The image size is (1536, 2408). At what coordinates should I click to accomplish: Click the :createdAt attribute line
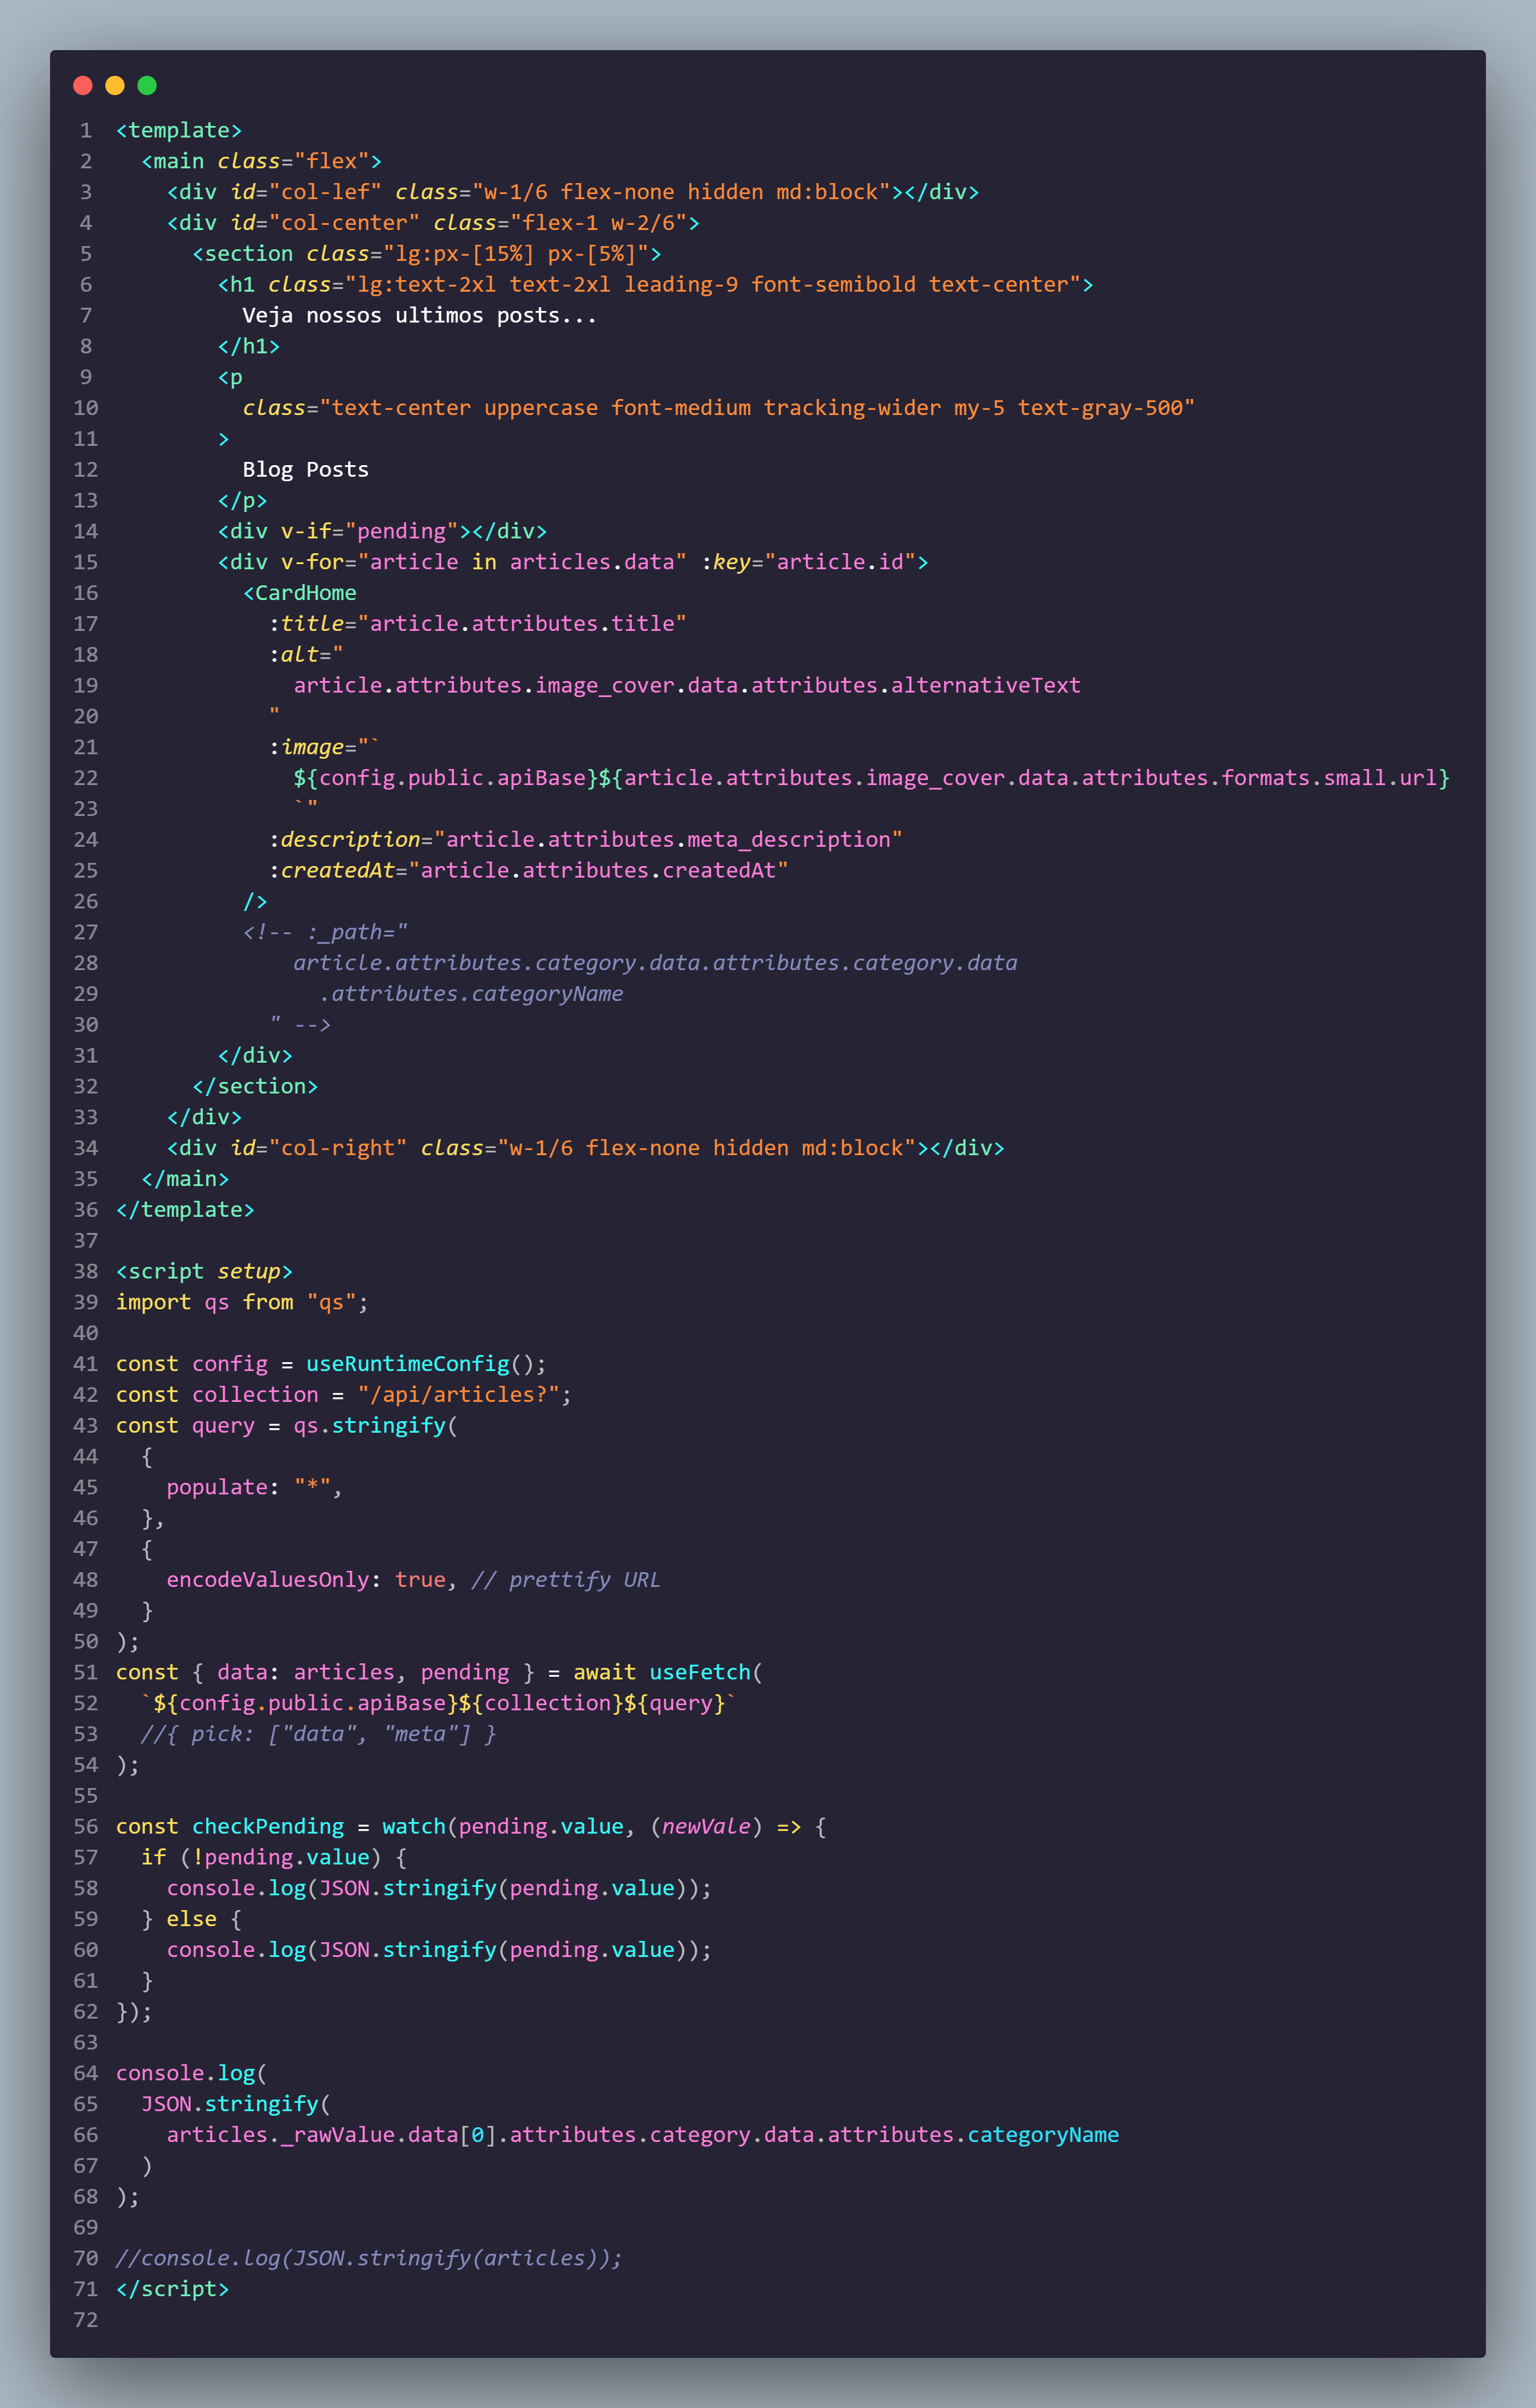tap(528, 871)
